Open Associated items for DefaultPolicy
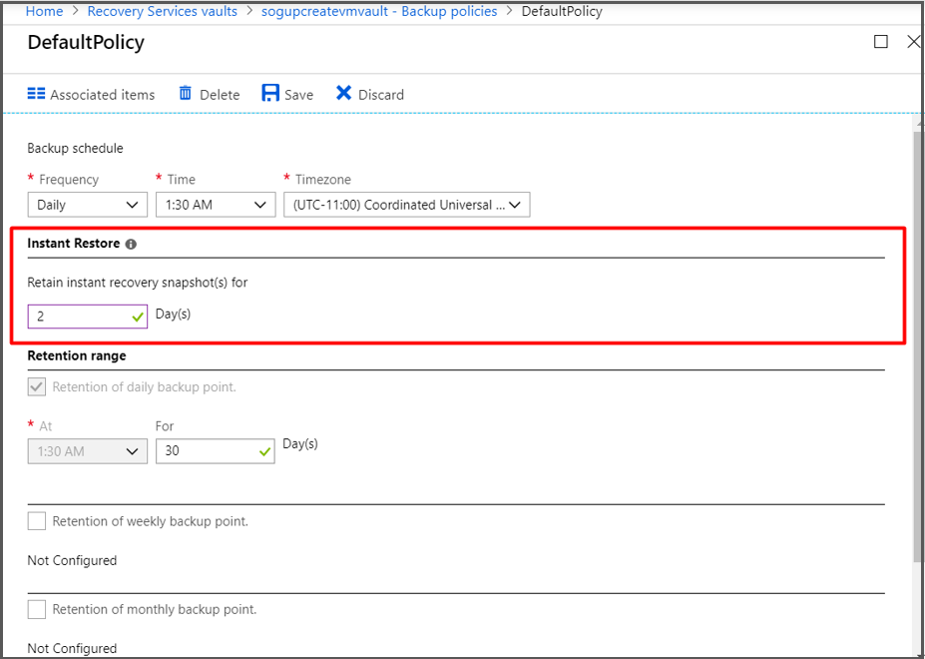 coord(91,94)
